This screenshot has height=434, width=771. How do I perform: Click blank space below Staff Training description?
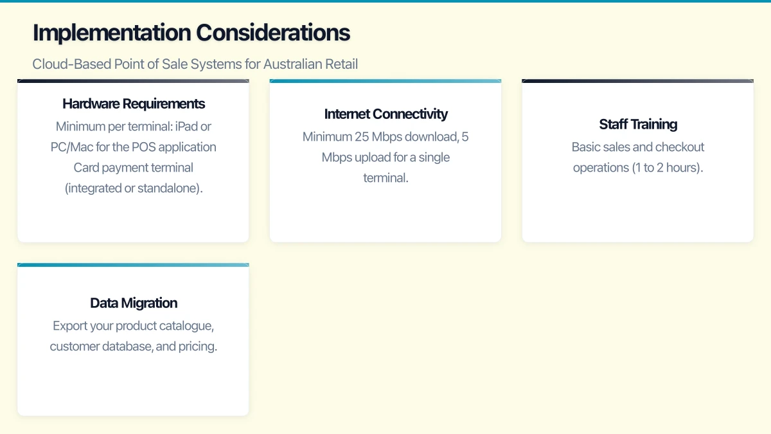(x=638, y=209)
